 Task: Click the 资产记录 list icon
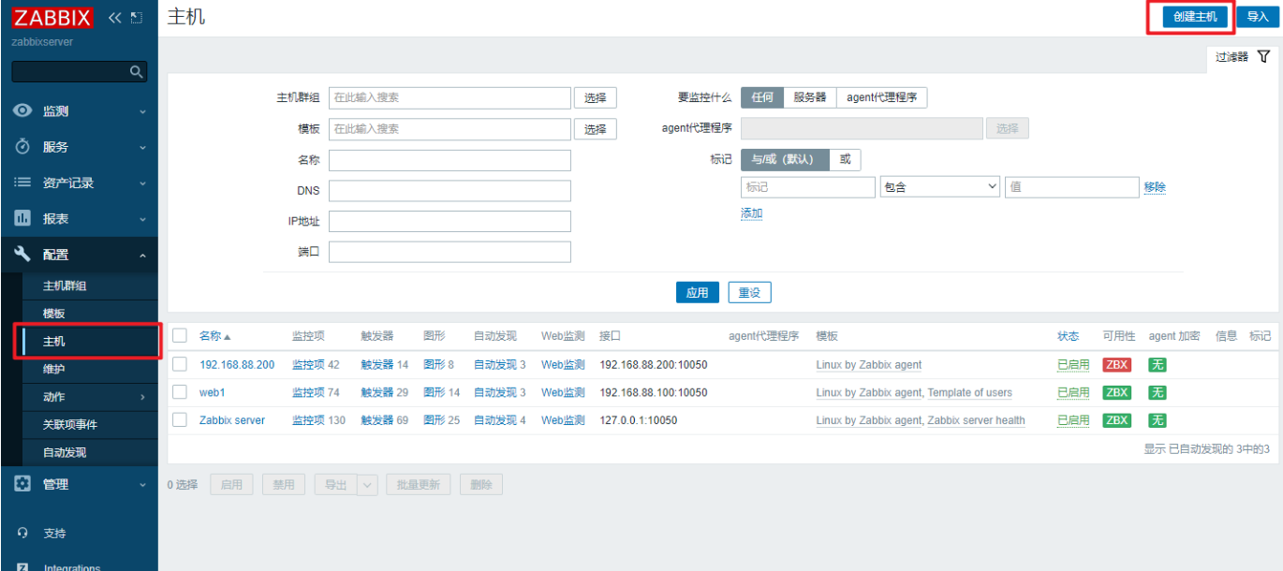[x=23, y=183]
